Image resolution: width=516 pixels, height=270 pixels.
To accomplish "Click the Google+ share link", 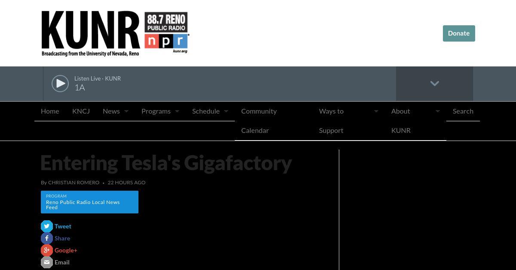I will [x=66, y=250].
